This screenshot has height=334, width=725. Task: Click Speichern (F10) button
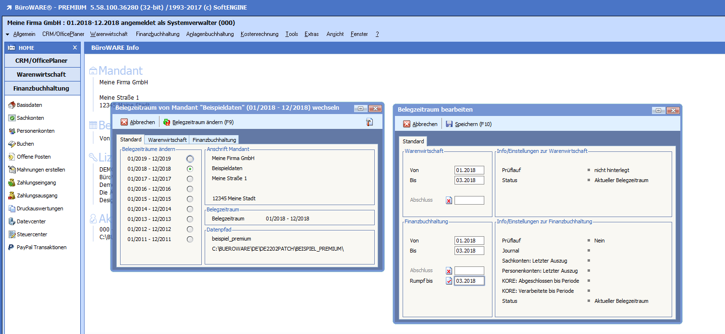point(468,124)
